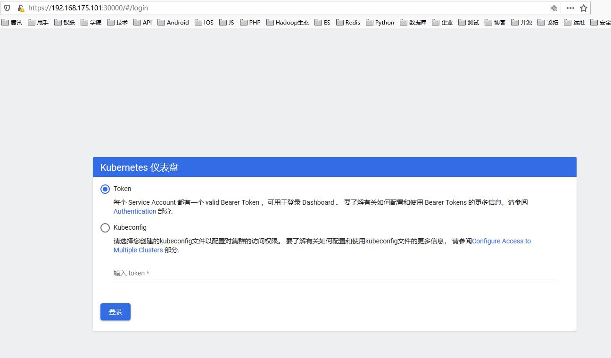The image size is (611, 358).
Task: Open the Redis bookmark folder
Action: pyautogui.click(x=348, y=22)
